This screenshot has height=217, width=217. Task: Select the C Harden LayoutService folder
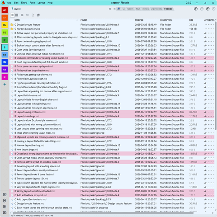[x=112, y=29]
